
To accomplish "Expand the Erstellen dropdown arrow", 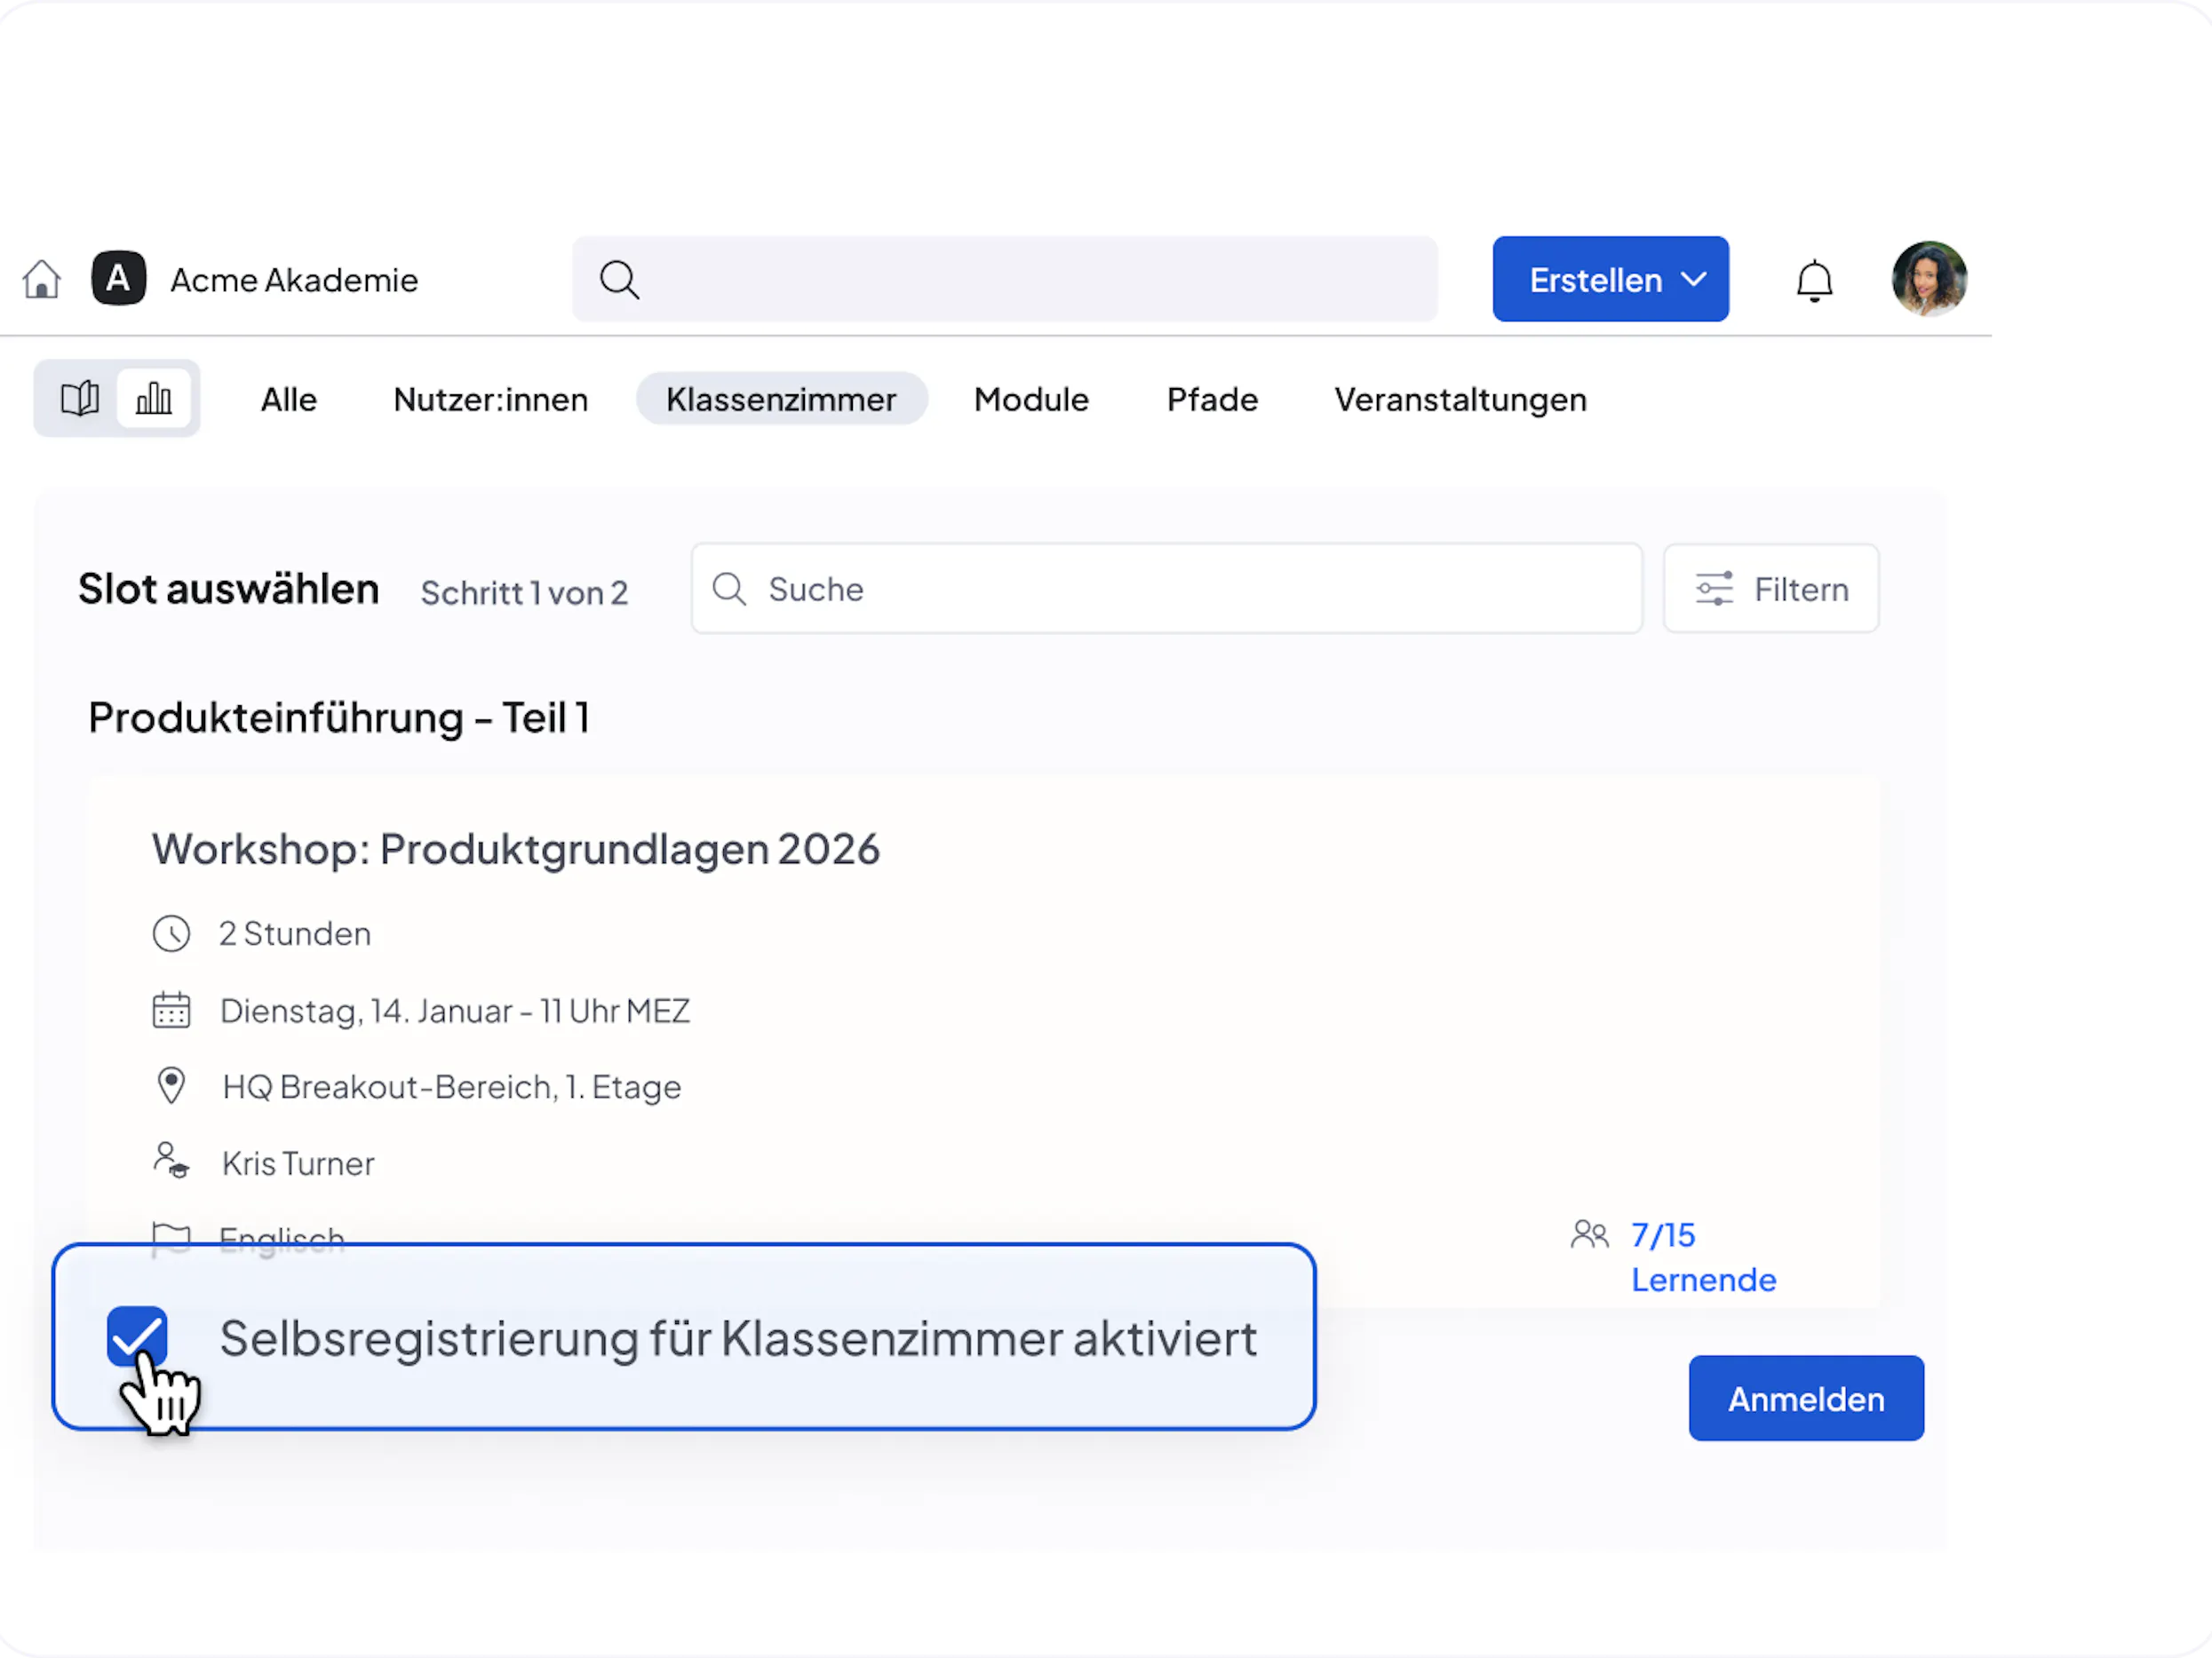I will [1694, 280].
